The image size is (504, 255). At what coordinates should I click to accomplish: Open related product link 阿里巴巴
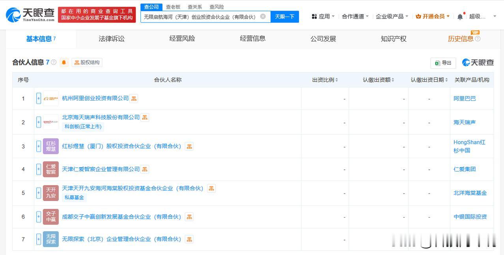[465, 99]
